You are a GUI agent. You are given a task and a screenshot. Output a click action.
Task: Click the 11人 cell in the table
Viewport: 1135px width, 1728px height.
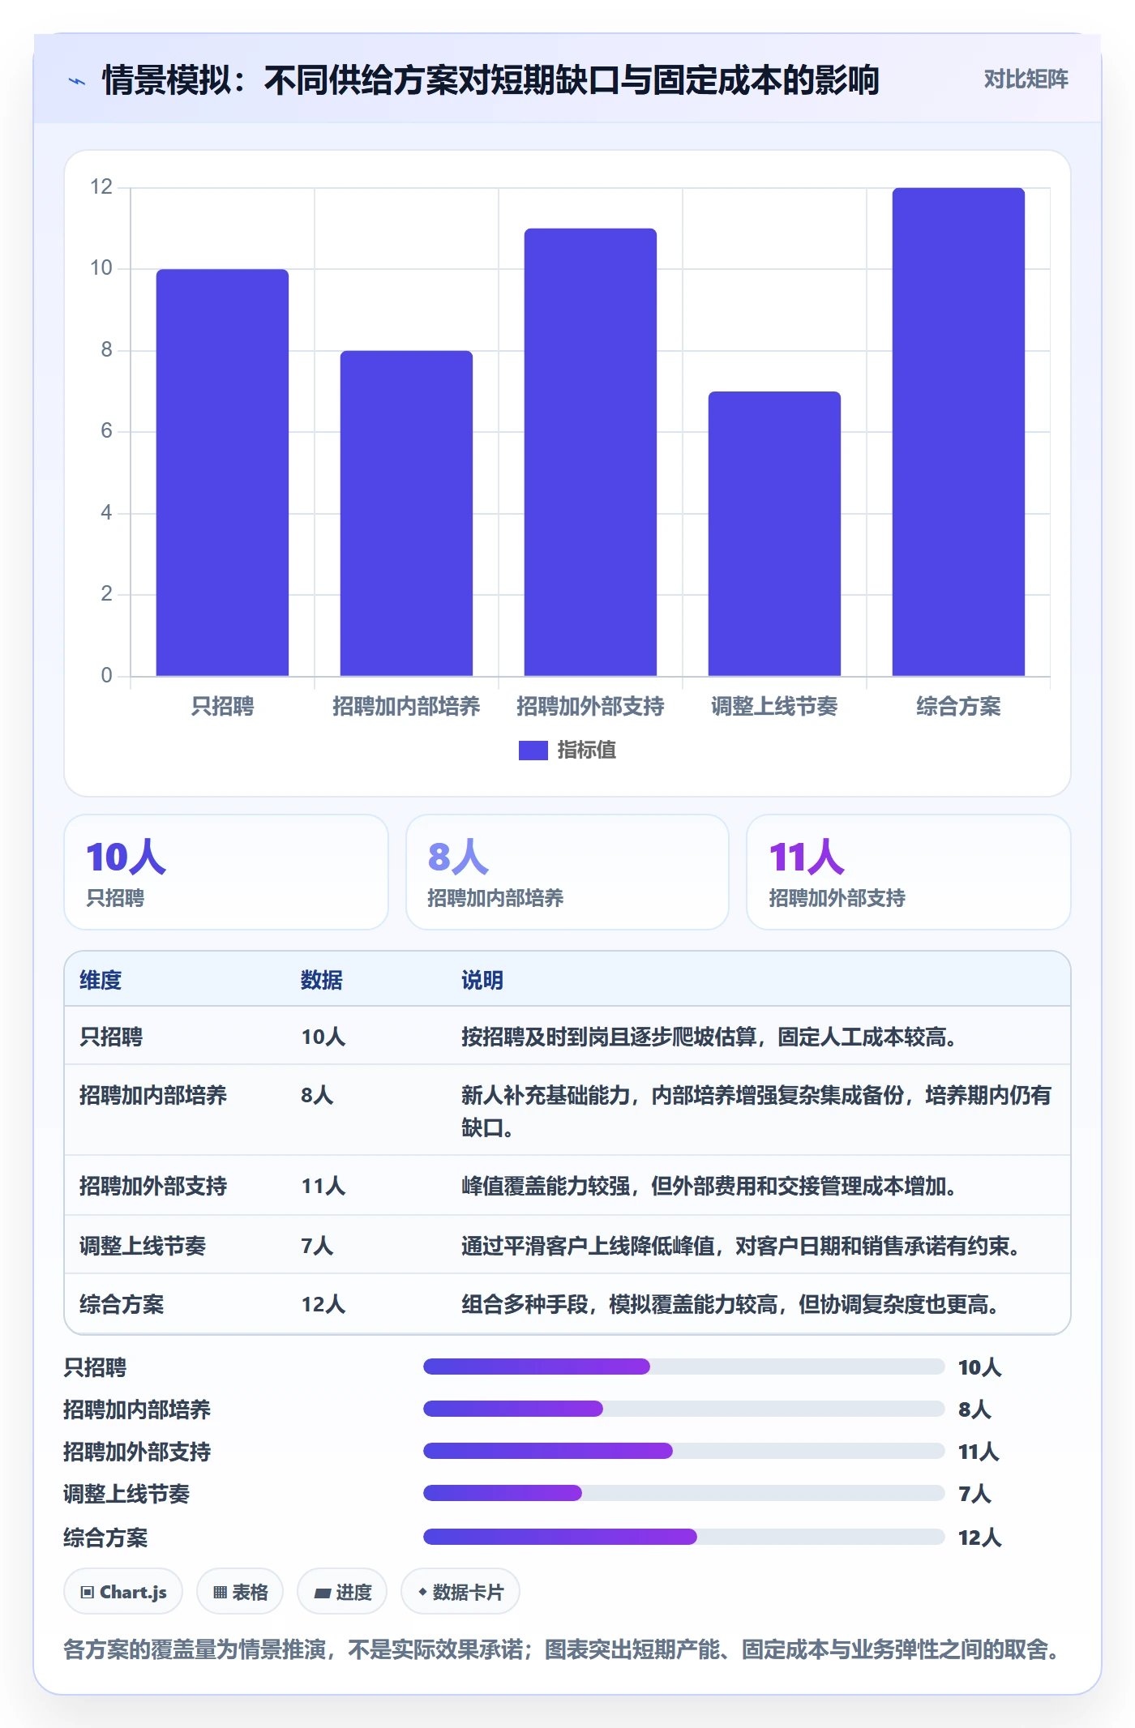pyautogui.click(x=323, y=1186)
